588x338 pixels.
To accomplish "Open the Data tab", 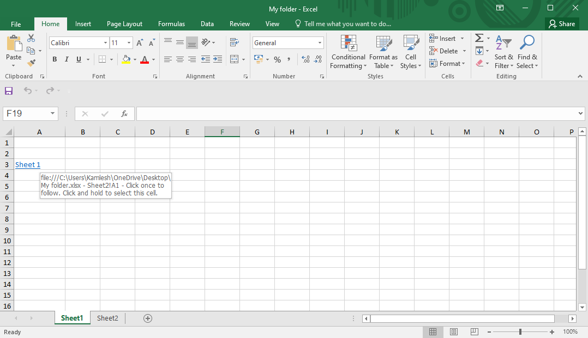I will 207,24.
